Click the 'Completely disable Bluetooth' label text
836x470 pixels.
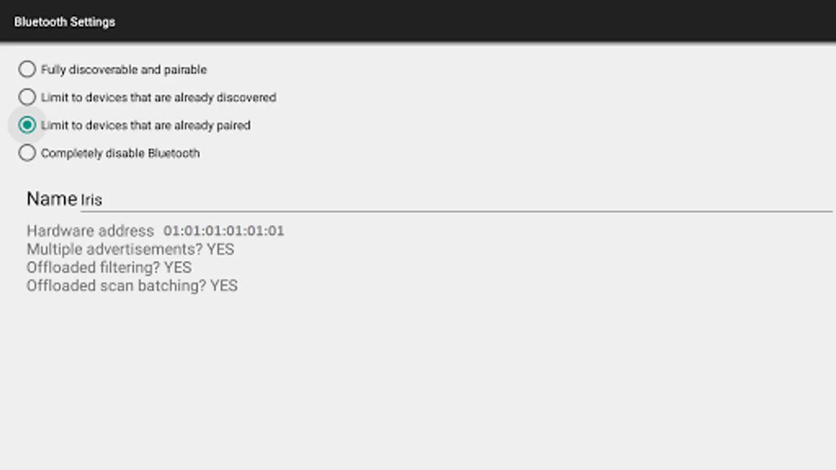point(120,154)
